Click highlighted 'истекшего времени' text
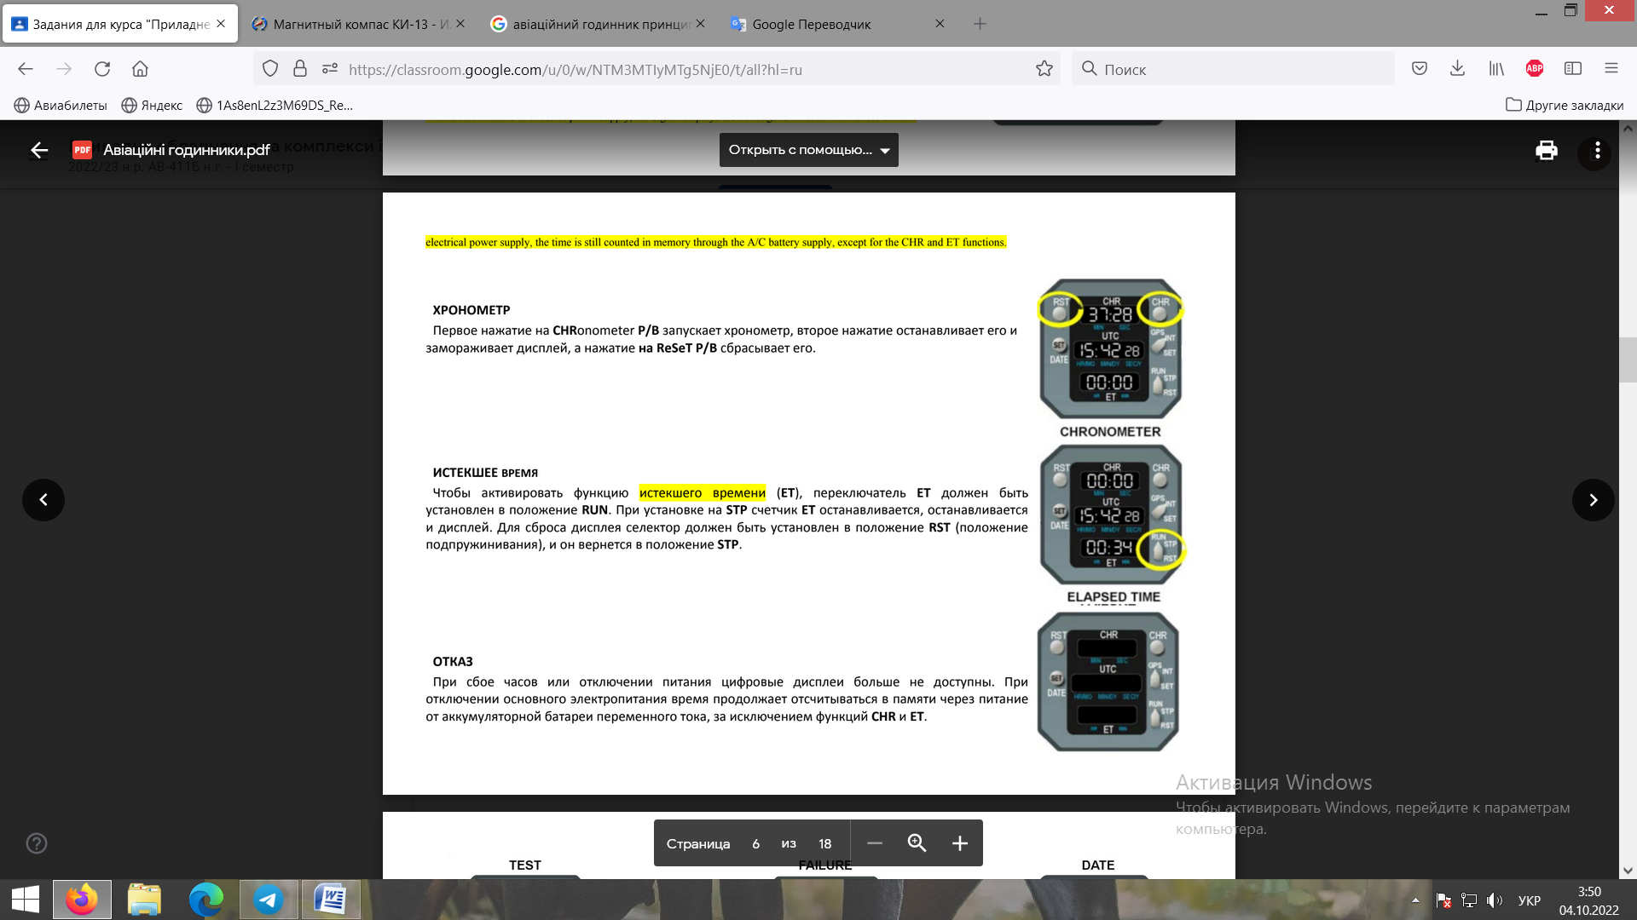The image size is (1637, 920). click(703, 493)
